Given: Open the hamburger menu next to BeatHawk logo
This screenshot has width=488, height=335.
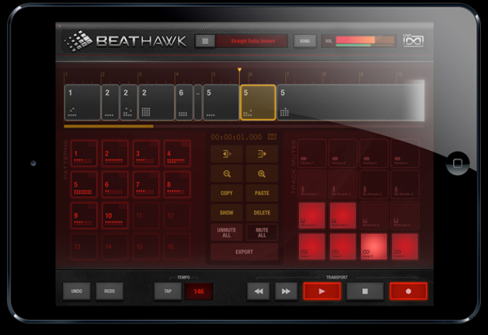Looking at the screenshot, I should (205, 41).
